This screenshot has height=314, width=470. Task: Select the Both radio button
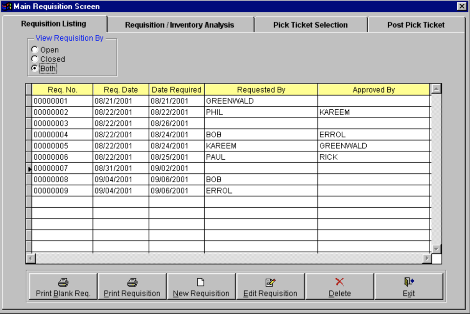pos(35,69)
